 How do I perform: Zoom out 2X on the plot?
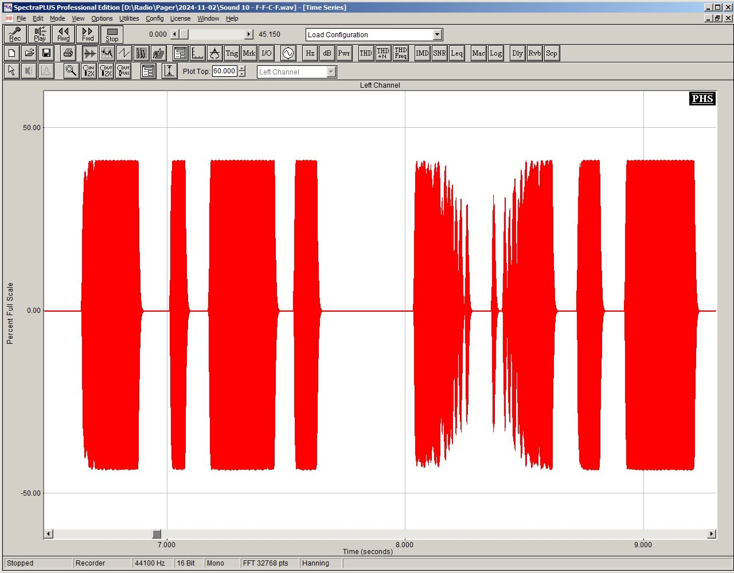[x=106, y=71]
